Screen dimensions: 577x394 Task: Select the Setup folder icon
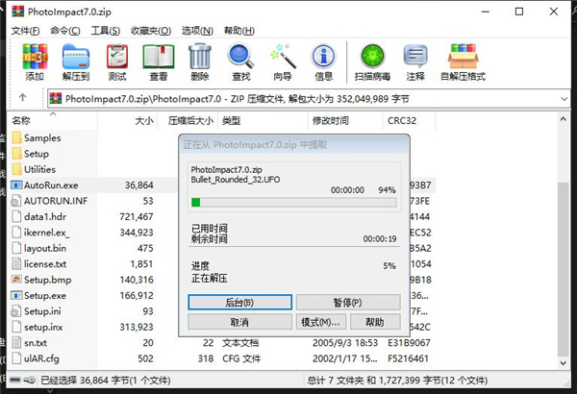[x=16, y=154]
